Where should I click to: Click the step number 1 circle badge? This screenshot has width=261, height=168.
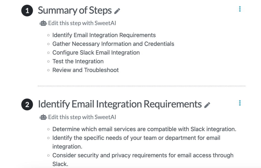point(27,11)
